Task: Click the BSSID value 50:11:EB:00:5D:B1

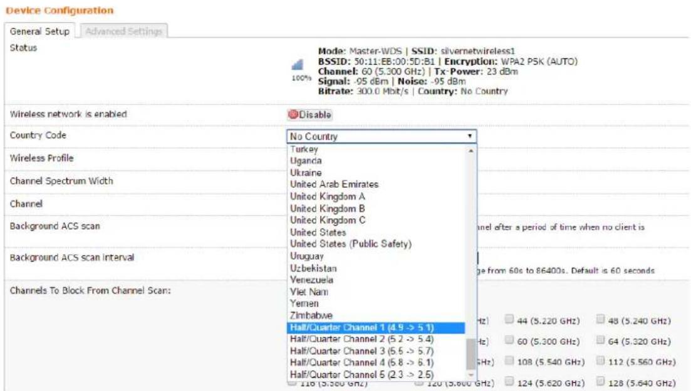Action: click(x=394, y=62)
